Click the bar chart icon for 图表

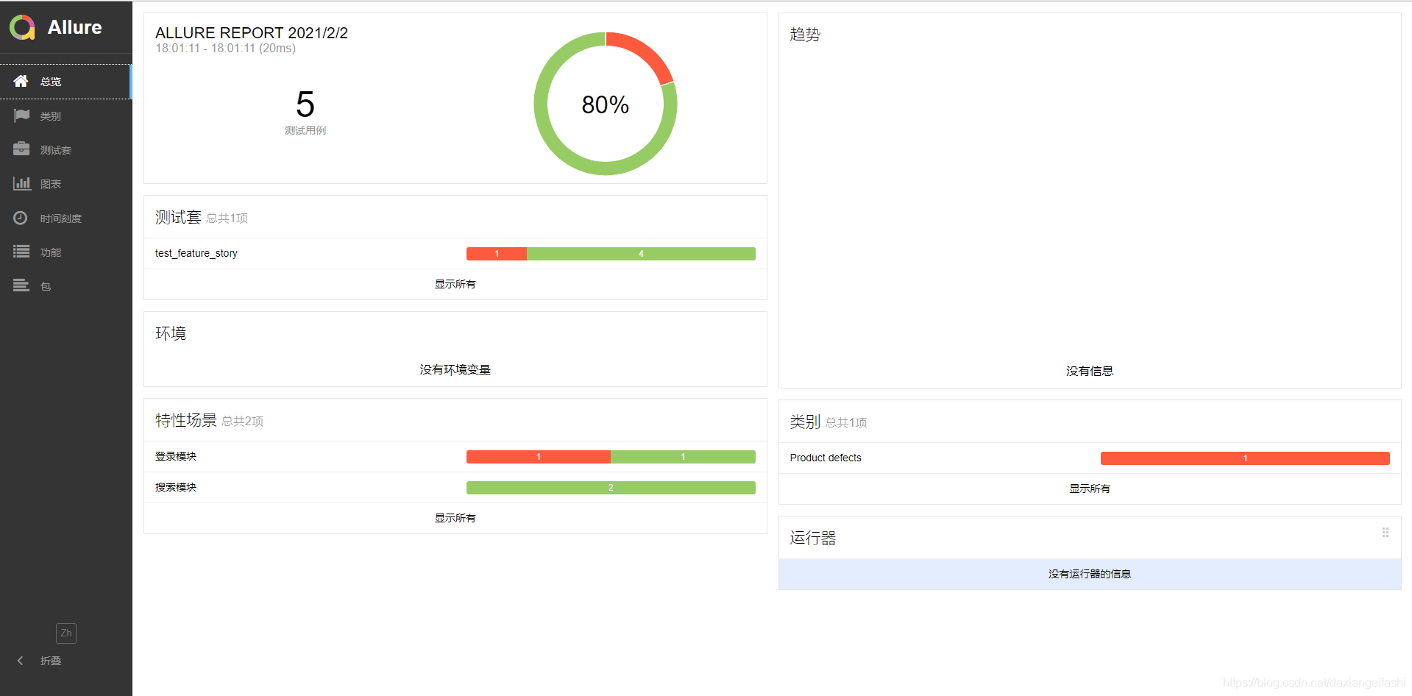click(22, 183)
